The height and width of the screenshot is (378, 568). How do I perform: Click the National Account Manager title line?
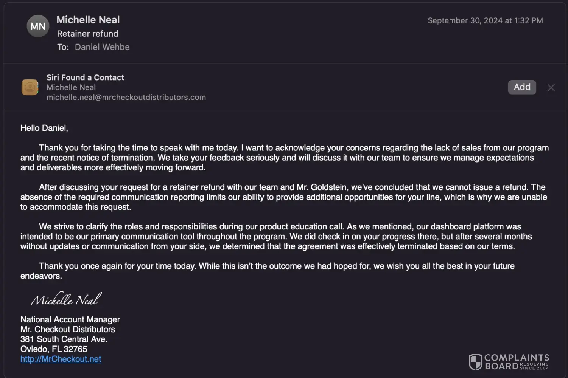(70, 320)
